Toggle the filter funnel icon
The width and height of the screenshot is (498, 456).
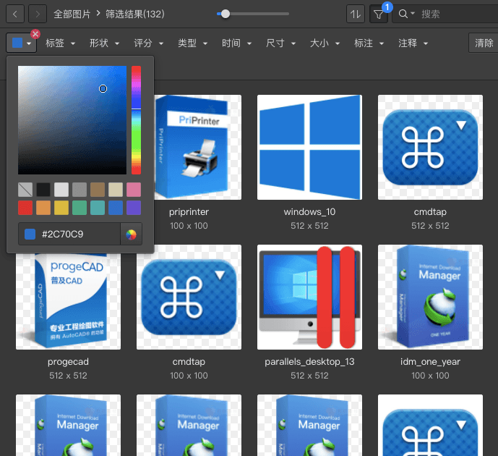pyautogui.click(x=379, y=14)
